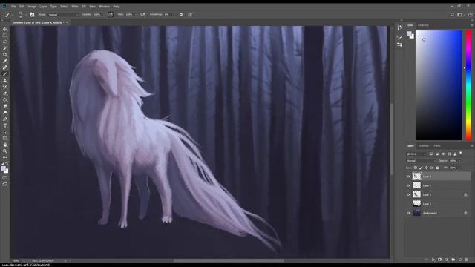Click the hue spectrum slider
Viewport: 475px width, 267px height.
(468, 85)
